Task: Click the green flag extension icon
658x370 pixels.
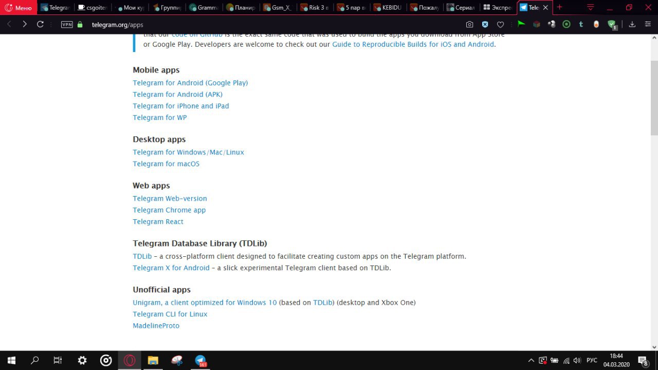Action: (x=521, y=24)
